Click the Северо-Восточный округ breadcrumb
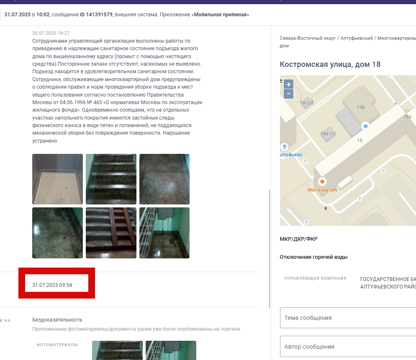Image resolution: width=416 pixels, height=360 pixels. coord(308,38)
